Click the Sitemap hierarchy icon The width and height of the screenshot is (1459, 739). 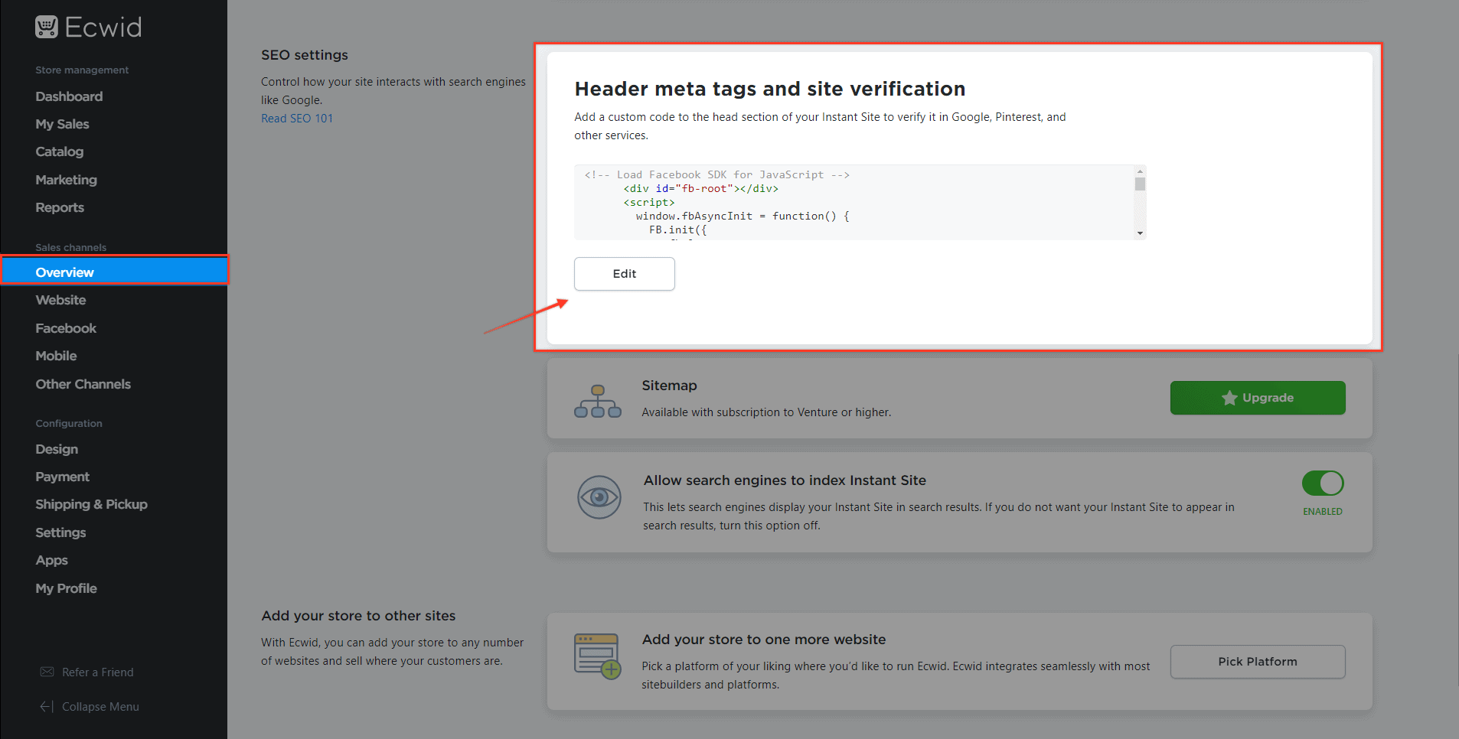(x=598, y=402)
